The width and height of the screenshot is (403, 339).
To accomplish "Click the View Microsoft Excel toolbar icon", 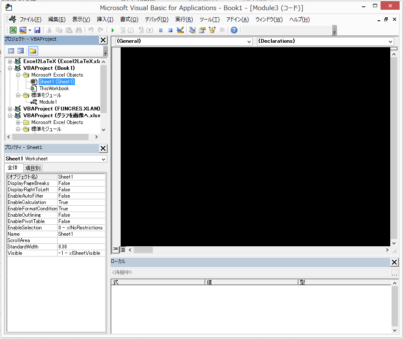I will click(x=13, y=30).
